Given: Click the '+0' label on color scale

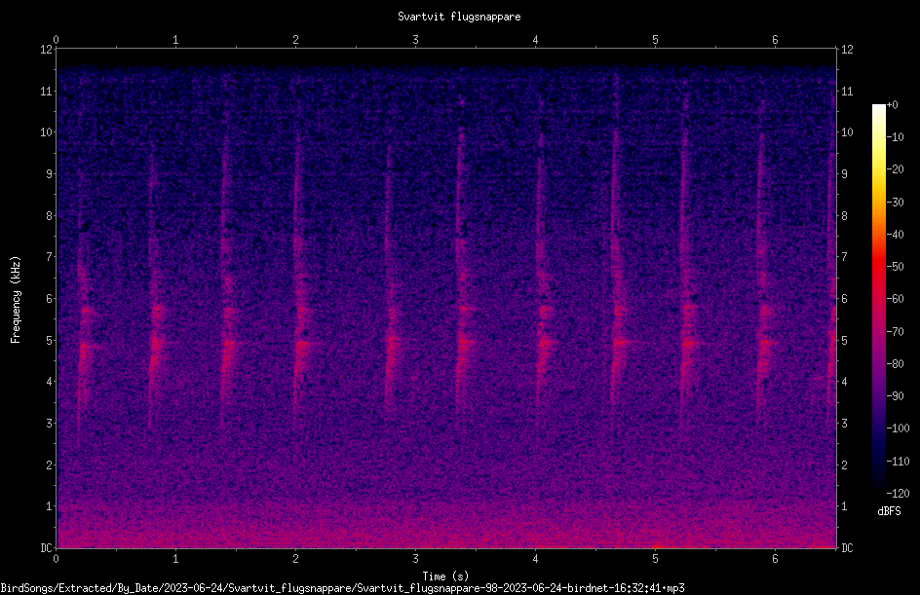Looking at the screenshot, I should (x=892, y=105).
